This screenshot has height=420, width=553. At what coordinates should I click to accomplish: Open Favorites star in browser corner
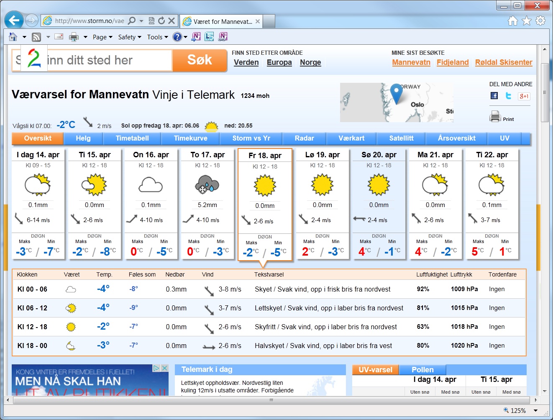(527, 20)
